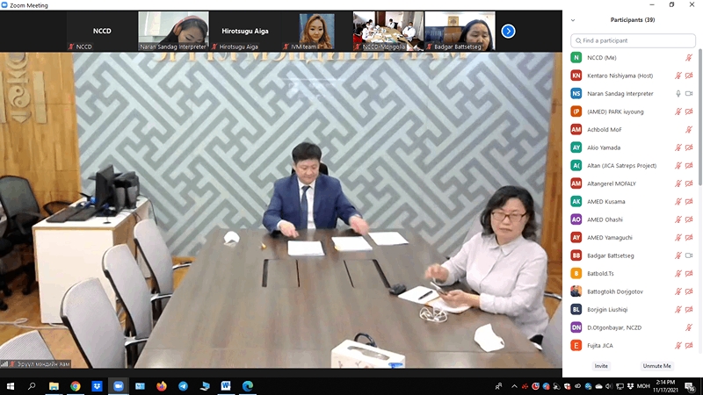Screen dimensions: 703x395
Task: Select NCCD video tile in top strip
Action: pyautogui.click(x=102, y=31)
